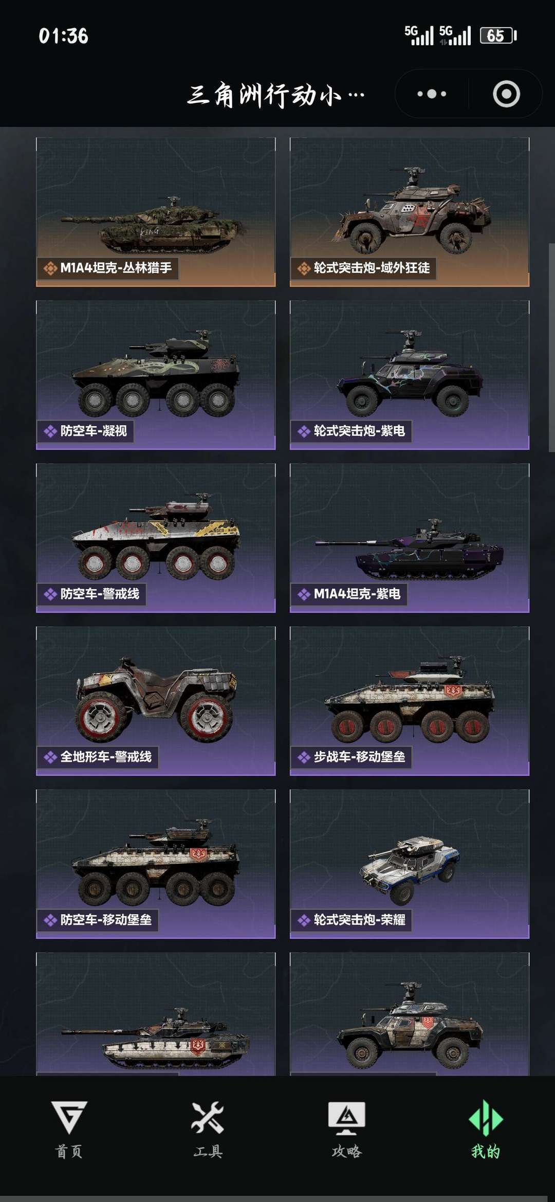Open the mini program three-dot menu

tap(432, 94)
